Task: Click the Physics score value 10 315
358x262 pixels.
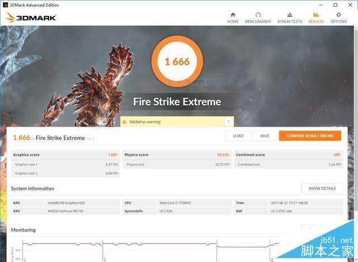Action: pyautogui.click(x=223, y=155)
